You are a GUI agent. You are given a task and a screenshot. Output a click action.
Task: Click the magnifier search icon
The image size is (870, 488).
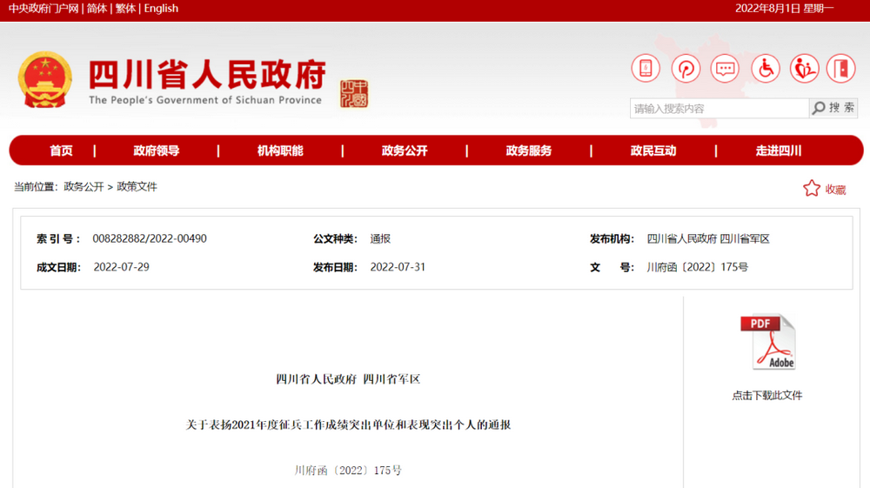click(x=819, y=108)
